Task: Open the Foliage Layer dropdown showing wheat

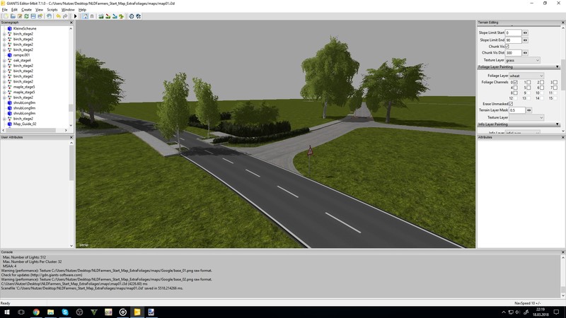Action: [526, 76]
